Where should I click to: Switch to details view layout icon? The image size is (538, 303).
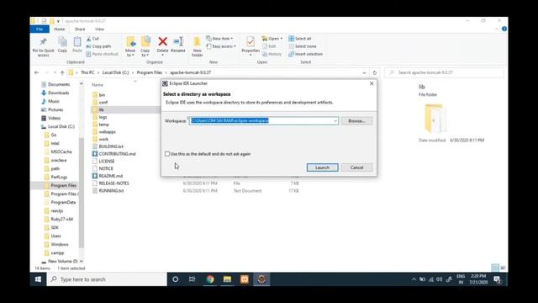tap(495, 268)
